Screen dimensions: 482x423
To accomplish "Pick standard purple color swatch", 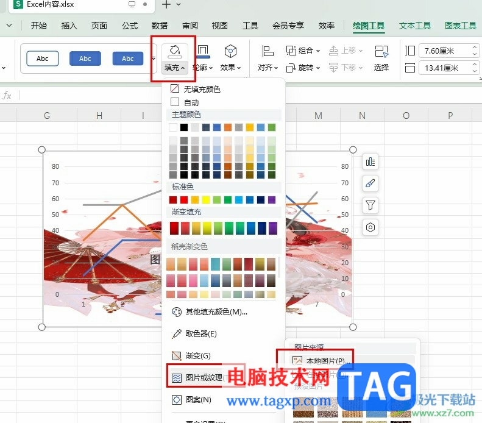I will coord(272,200).
